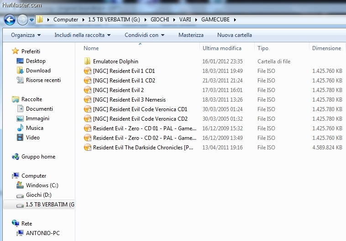Go back with the Back arrow button
This screenshot has height=241, width=346.
click(x=10, y=20)
